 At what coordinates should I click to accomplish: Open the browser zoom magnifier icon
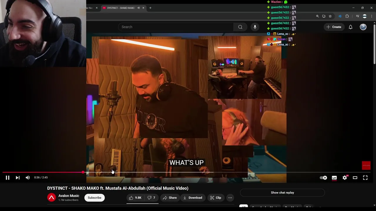tap(317, 16)
